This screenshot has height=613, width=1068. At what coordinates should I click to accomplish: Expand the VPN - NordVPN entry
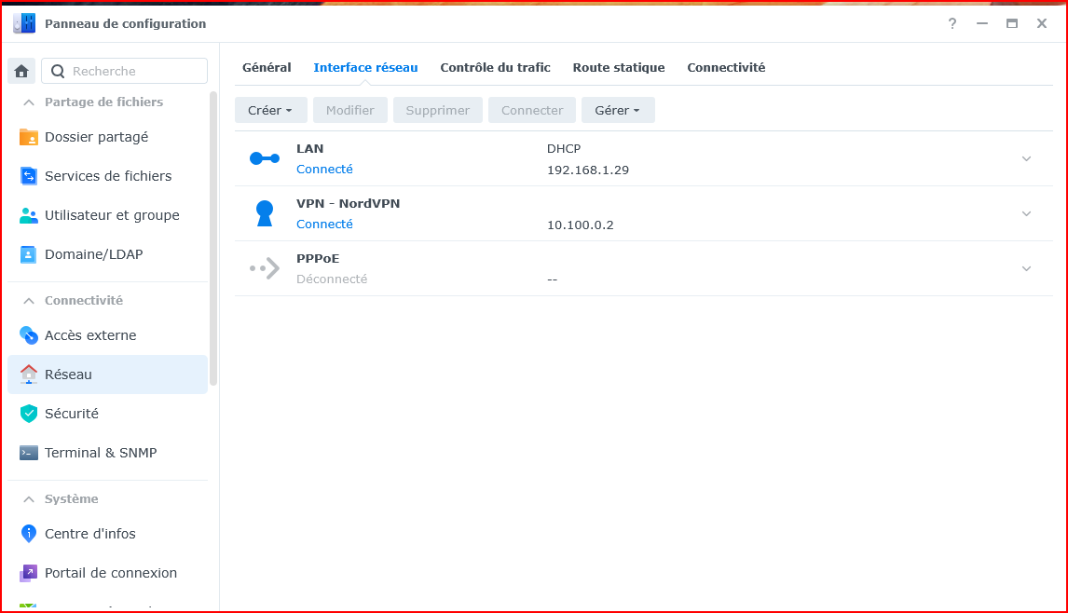(1026, 213)
